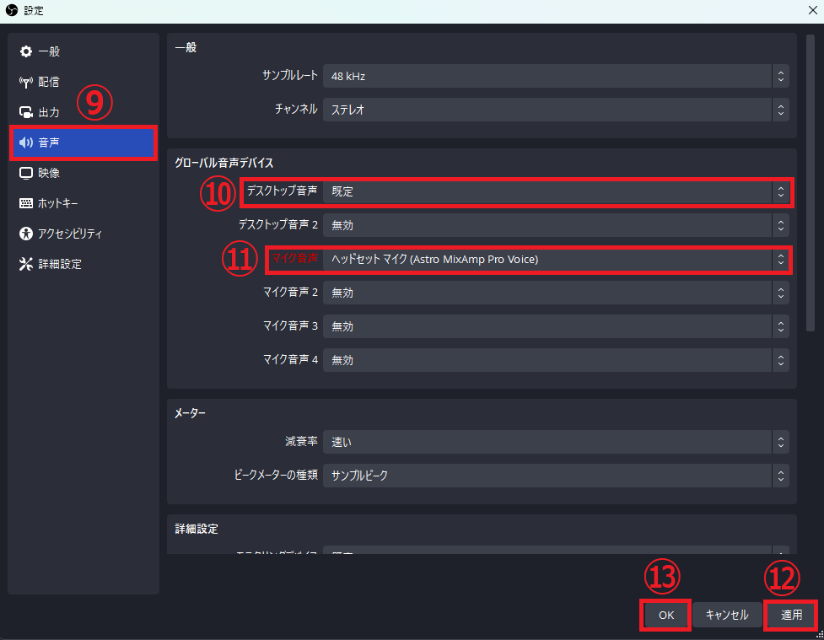Open the ピークメーターの種類 dropdown
Image resolution: width=824 pixels, height=640 pixels.
tap(556, 476)
